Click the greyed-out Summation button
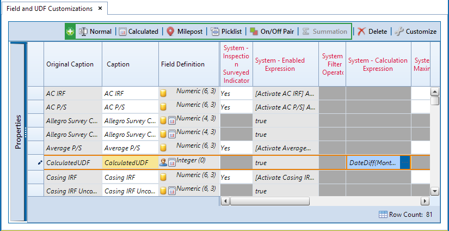The width and height of the screenshot is (449, 231). coord(325,32)
